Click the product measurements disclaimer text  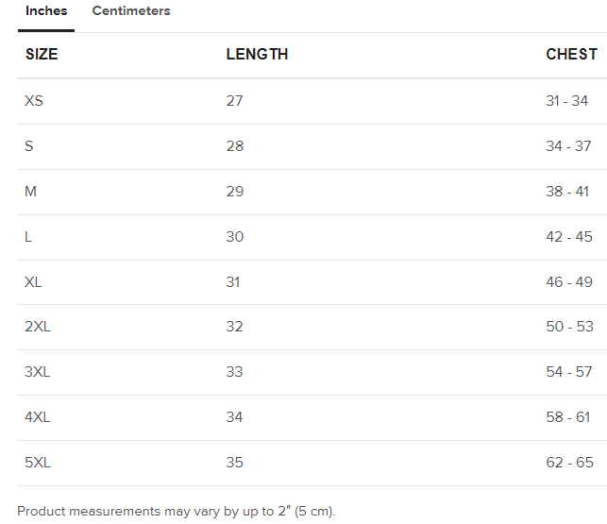tap(177, 512)
